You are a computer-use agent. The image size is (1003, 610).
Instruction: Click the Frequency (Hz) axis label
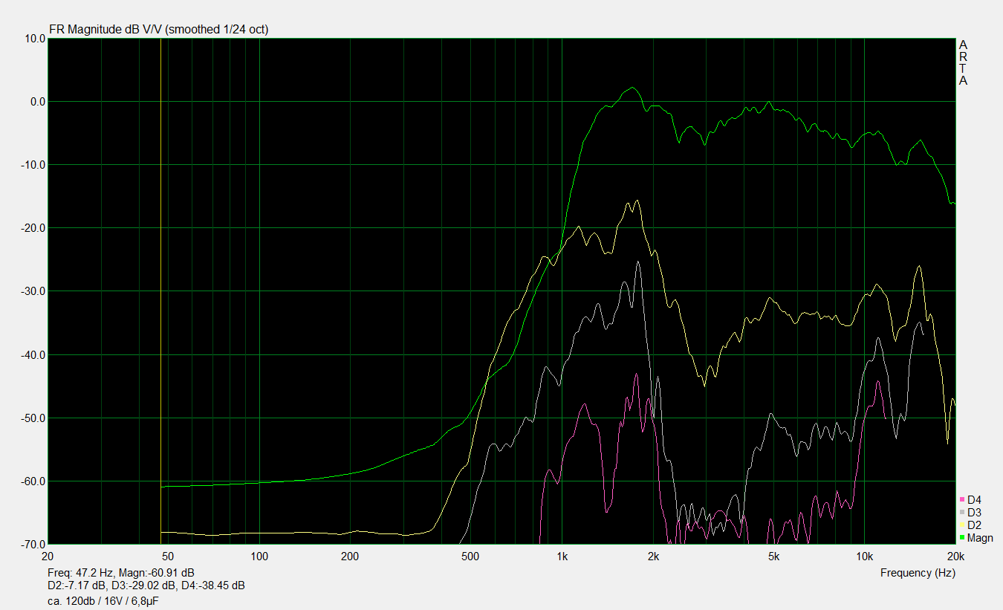pos(918,573)
